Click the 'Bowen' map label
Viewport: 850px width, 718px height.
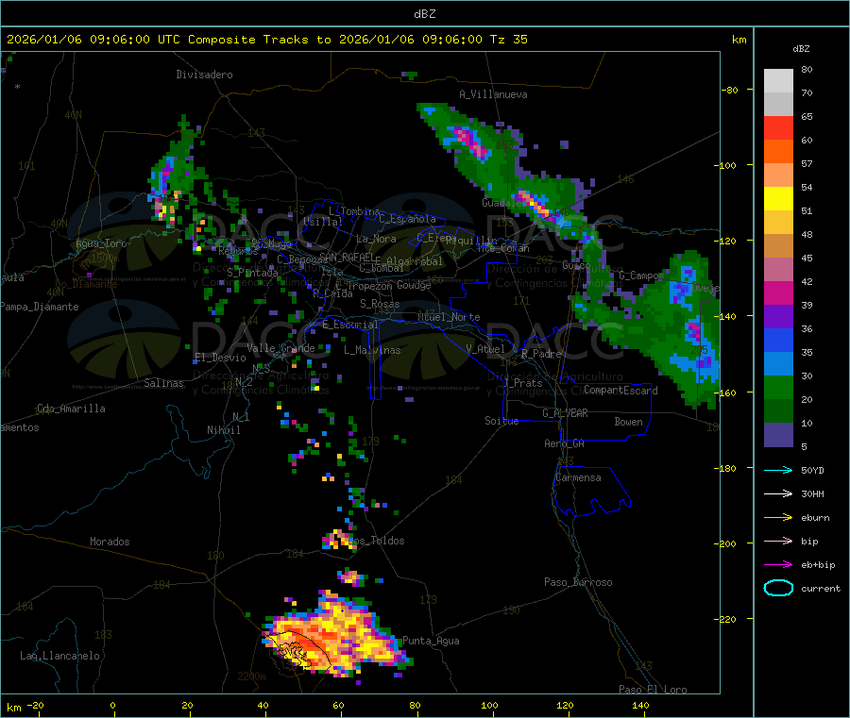click(628, 422)
